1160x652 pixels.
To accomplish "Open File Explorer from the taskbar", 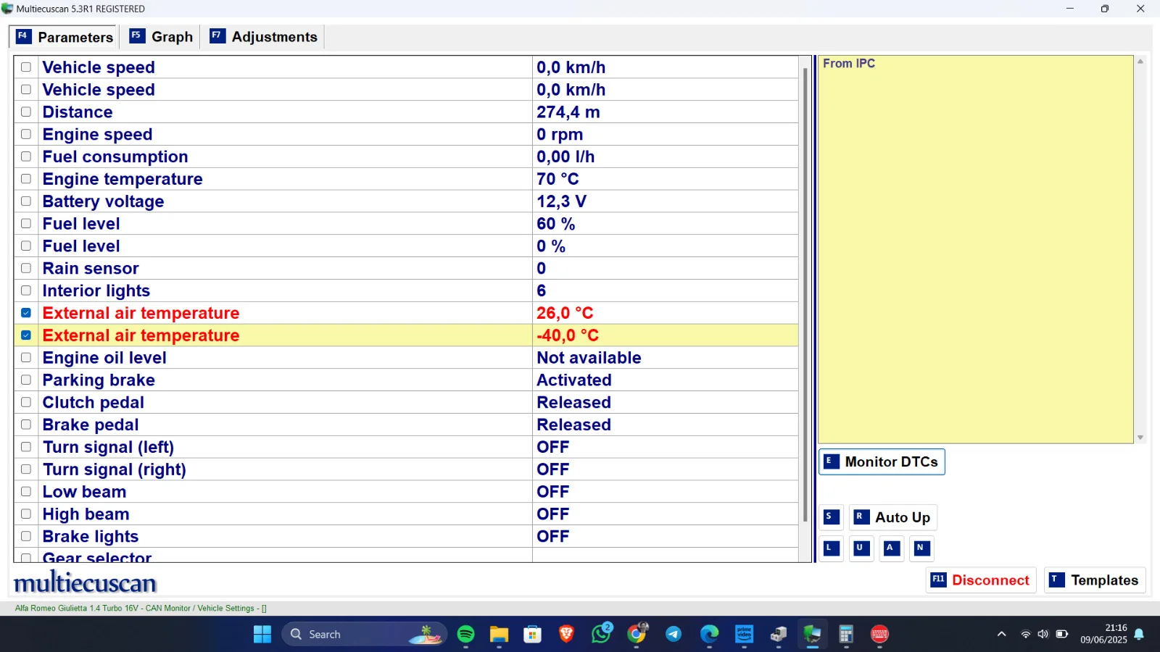I will (x=499, y=635).
